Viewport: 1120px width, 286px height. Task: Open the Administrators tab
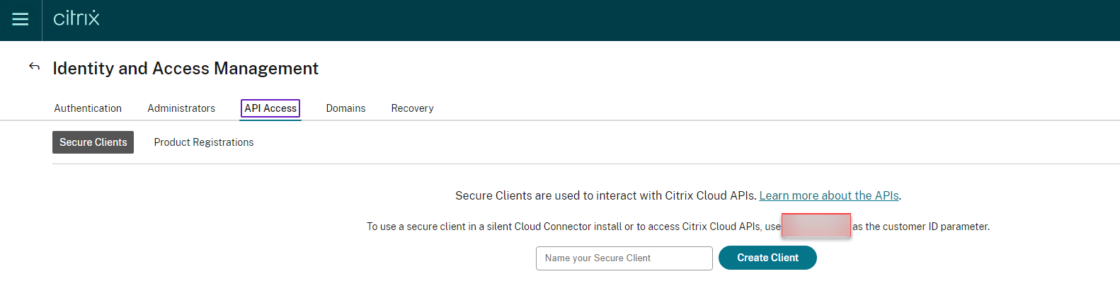click(x=181, y=108)
